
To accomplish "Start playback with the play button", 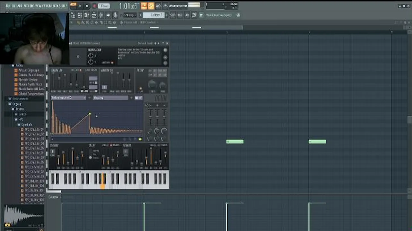I will [80, 6].
